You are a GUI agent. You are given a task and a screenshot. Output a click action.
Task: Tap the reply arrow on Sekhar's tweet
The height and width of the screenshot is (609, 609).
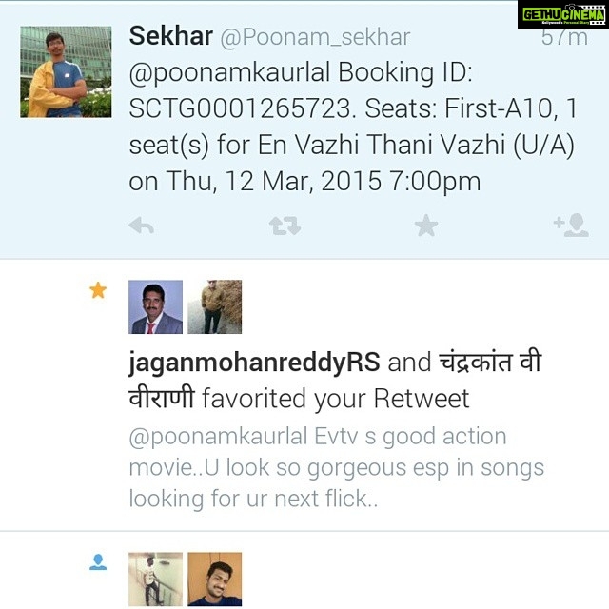click(x=142, y=226)
